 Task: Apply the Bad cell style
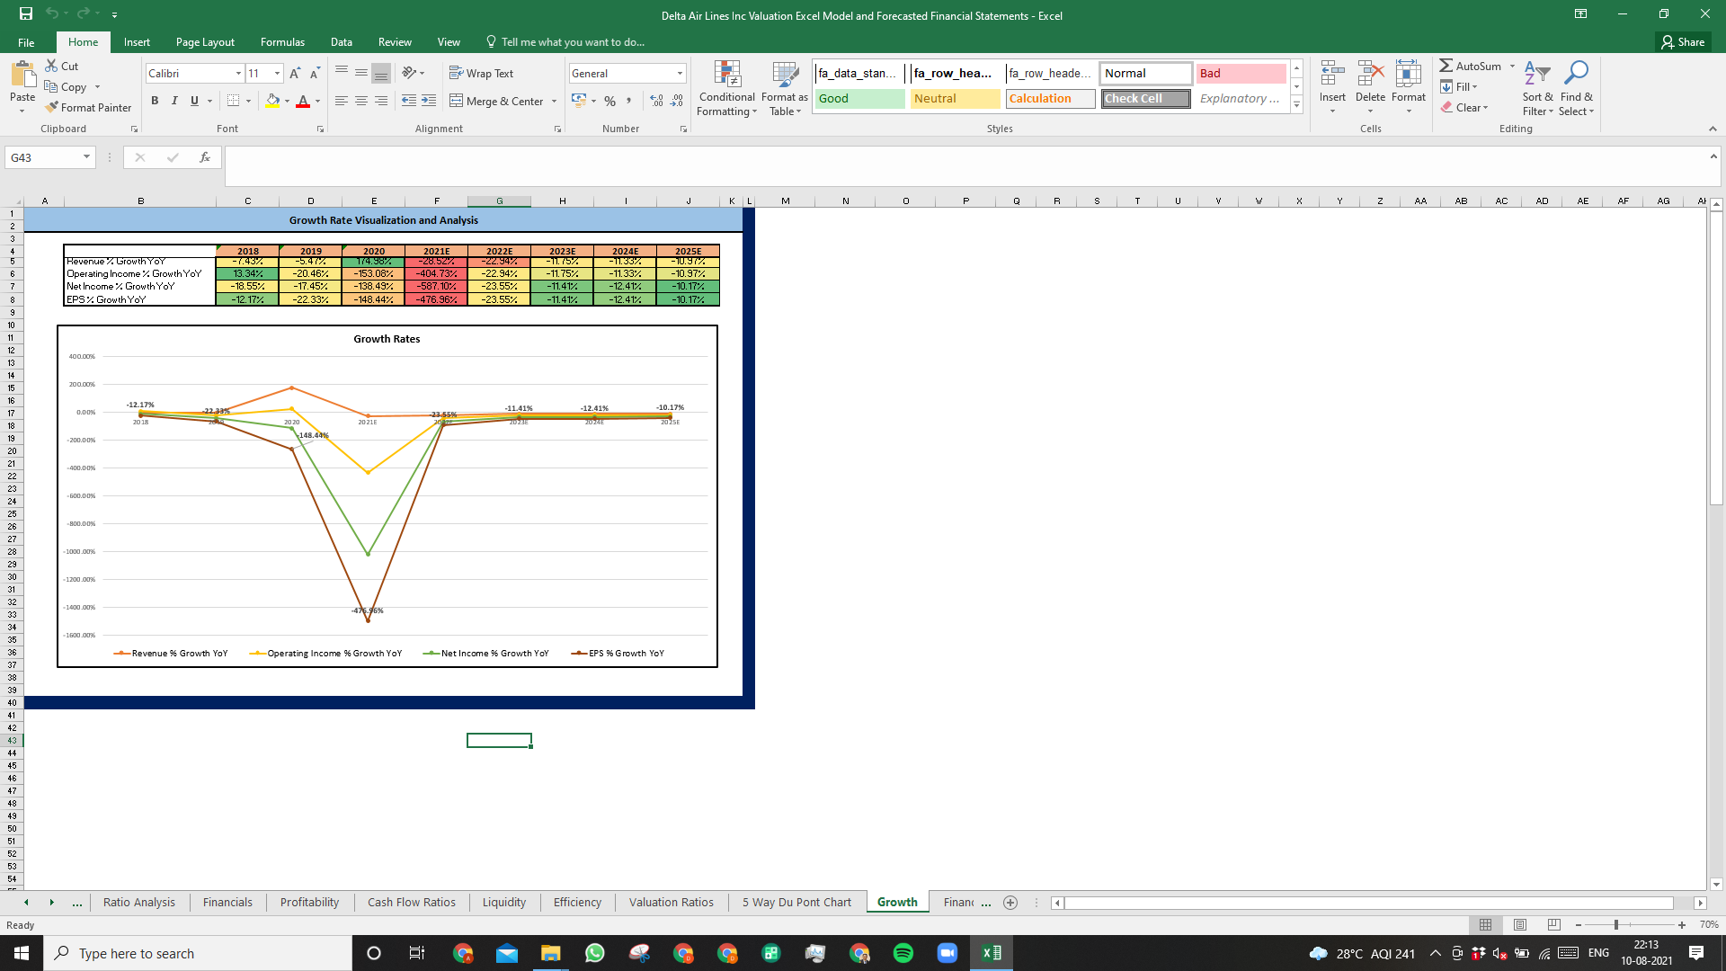[1241, 74]
